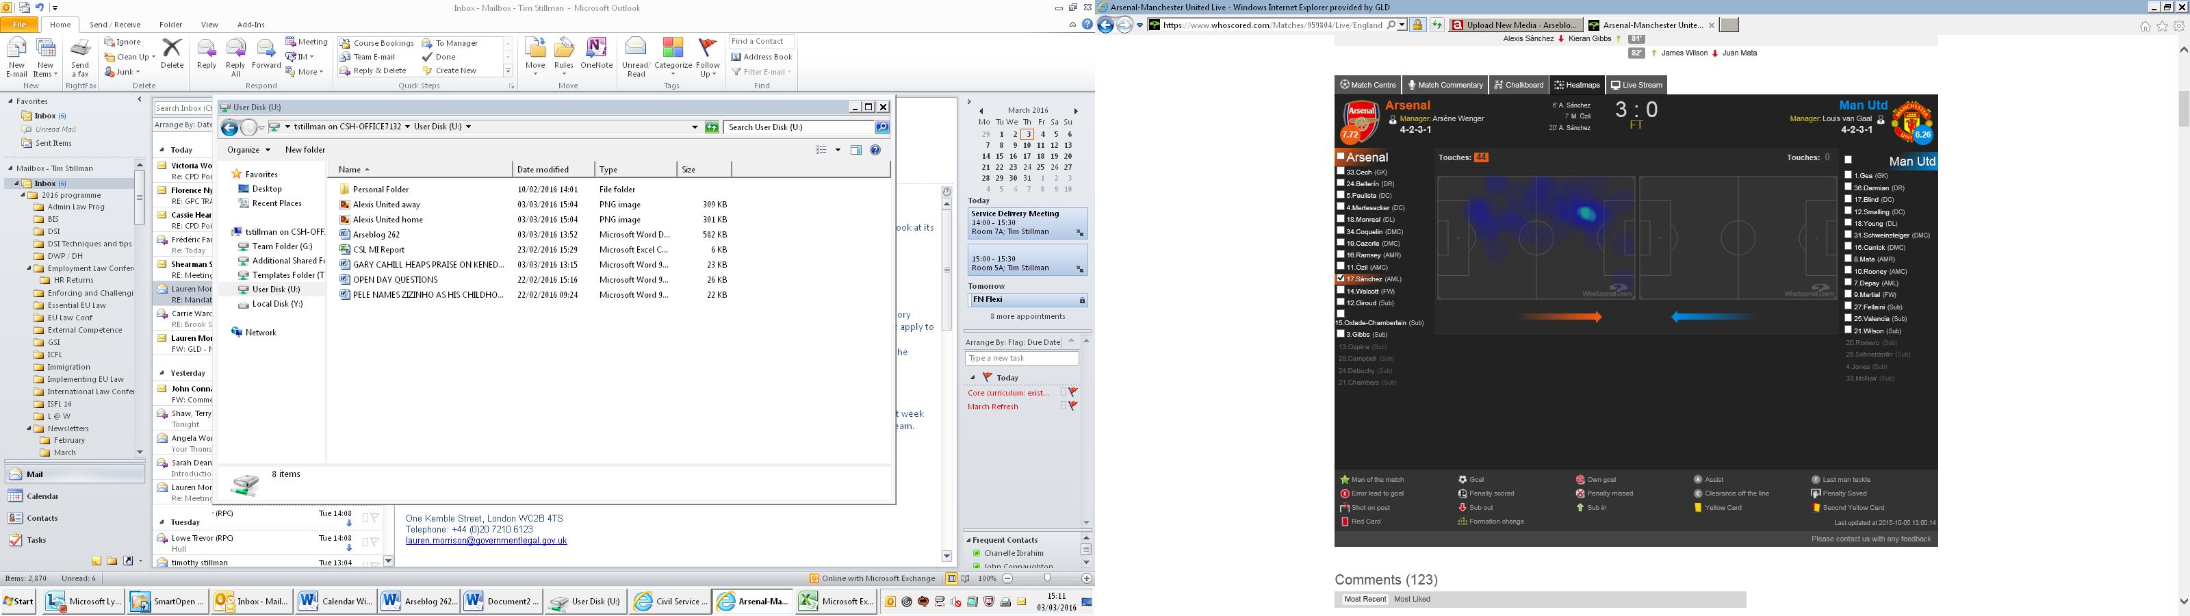Open the Filter E-mail dropdown
This screenshot has height=616, width=2190.
pos(761,73)
